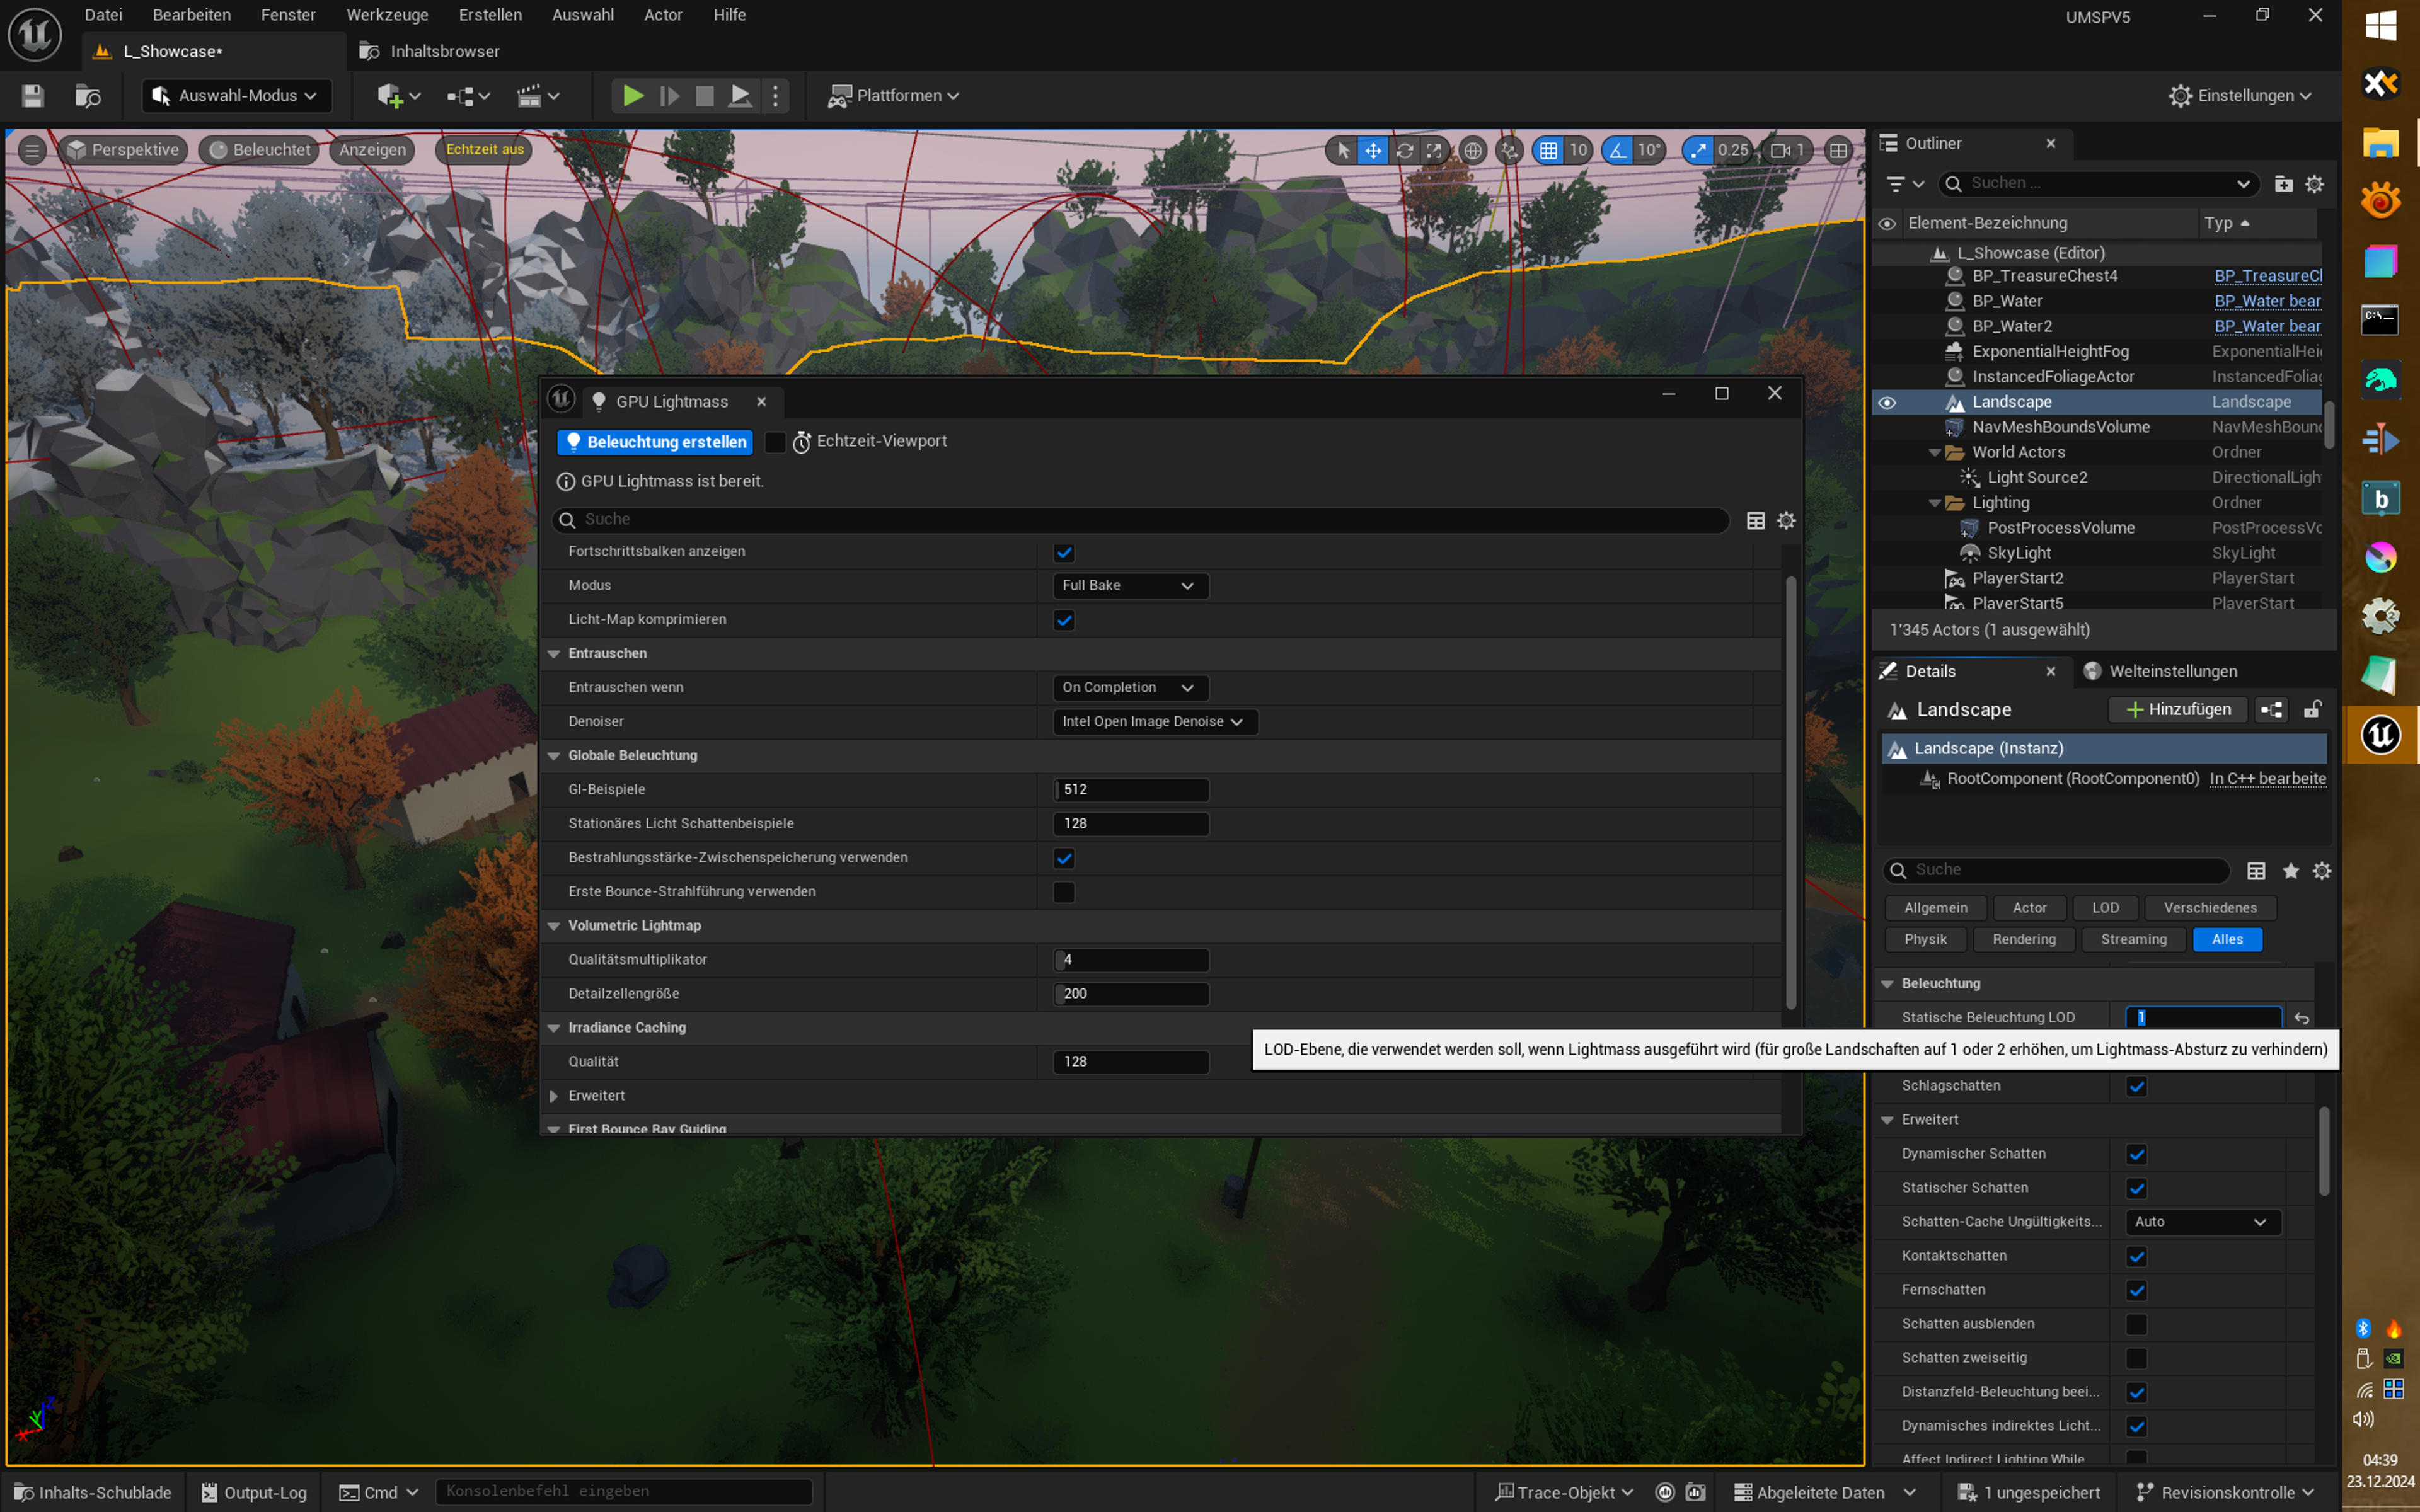The image size is (2420, 1512).
Task: Open Outliner settings gear
Action: coord(2314,184)
